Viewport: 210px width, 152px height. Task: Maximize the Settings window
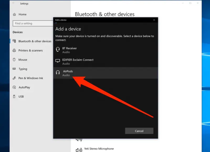coord(190,3)
